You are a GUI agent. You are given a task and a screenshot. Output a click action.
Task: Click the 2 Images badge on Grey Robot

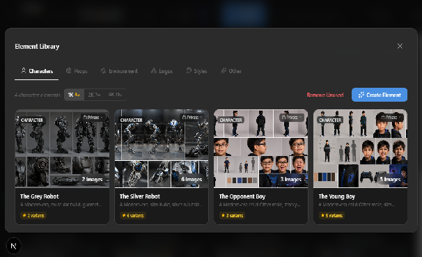pos(92,179)
